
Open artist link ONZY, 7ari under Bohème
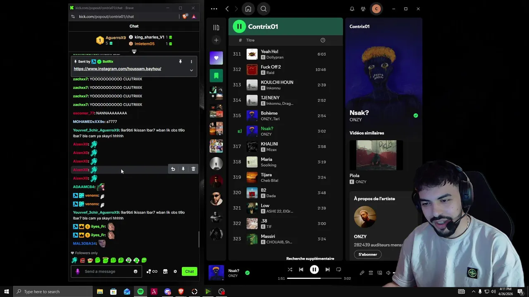tap(270, 119)
